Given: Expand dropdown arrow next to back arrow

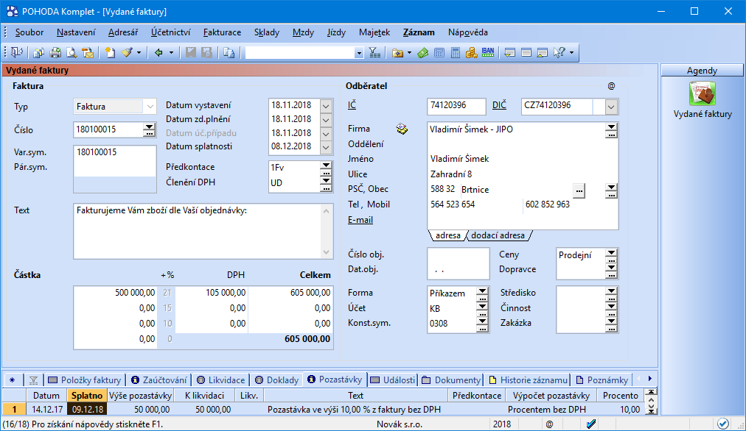Looking at the screenshot, I should 171,53.
